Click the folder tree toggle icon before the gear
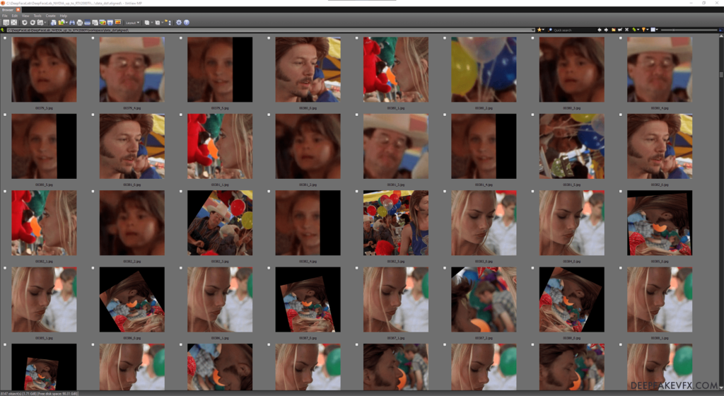The image size is (724, 396). tap(168, 23)
